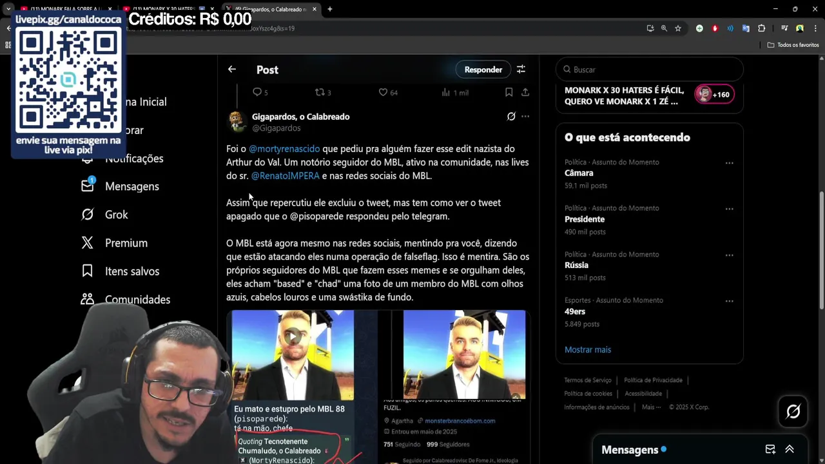Click the reply icon showing 5 comments
Image resolution: width=825 pixels, height=464 pixels.
tap(257, 92)
